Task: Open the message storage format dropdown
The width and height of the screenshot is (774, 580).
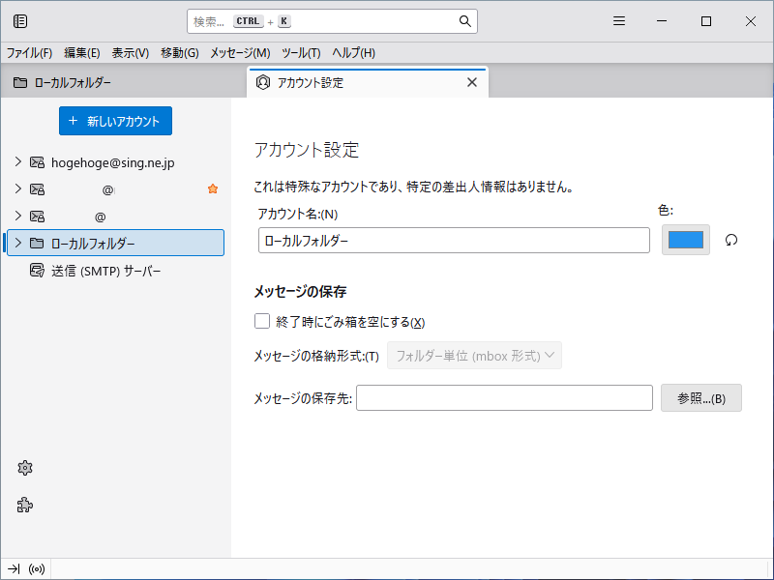Action: coord(474,356)
